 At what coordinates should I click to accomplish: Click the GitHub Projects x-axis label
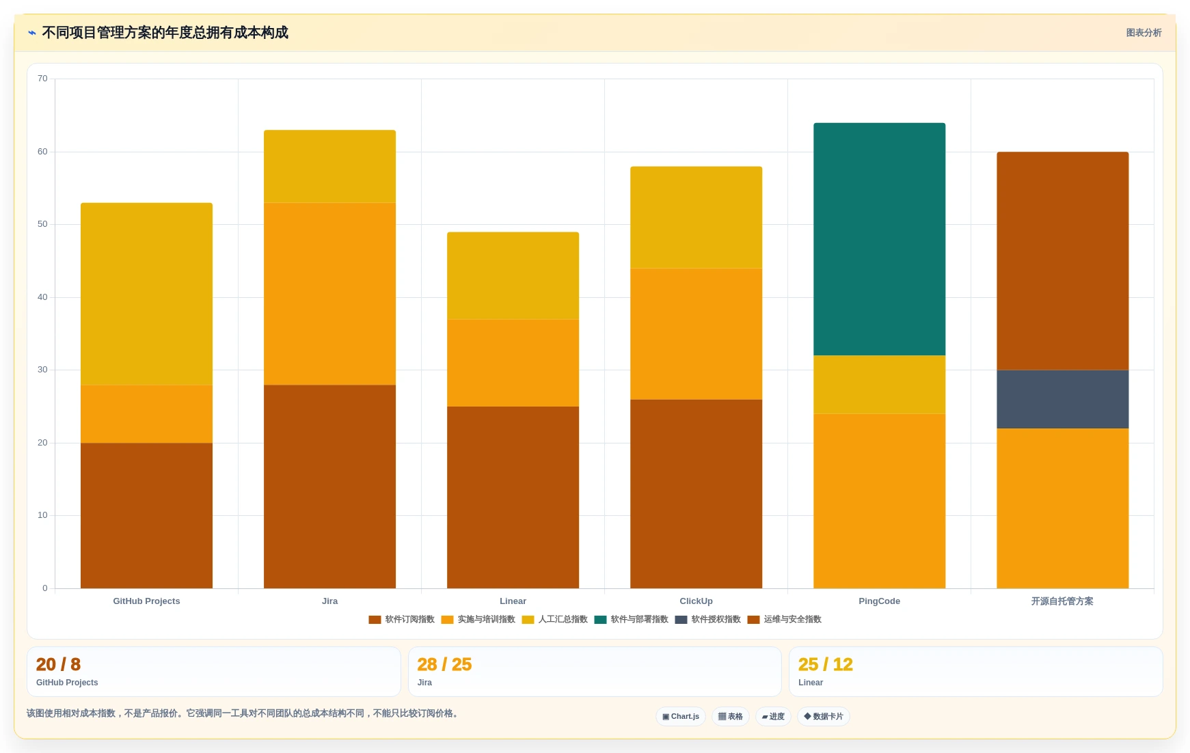pyautogui.click(x=146, y=601)
